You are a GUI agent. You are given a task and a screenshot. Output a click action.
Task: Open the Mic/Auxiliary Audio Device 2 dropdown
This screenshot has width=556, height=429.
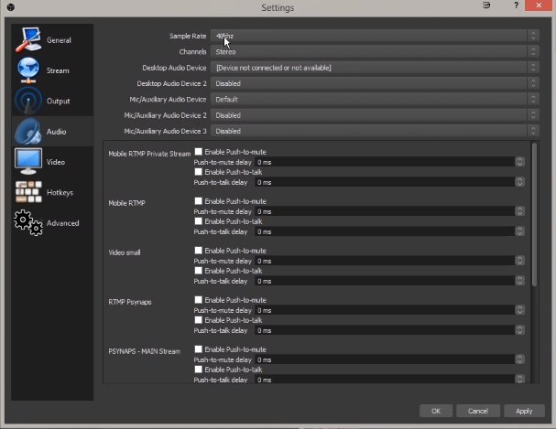point(375,115)
